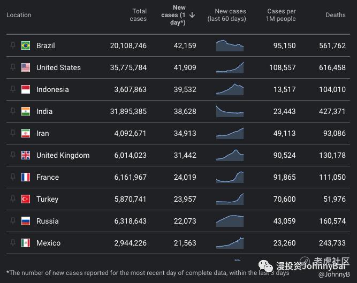Click Turkey's 60-day new cases sparkline
357x283 pixels.
(230, 199)
